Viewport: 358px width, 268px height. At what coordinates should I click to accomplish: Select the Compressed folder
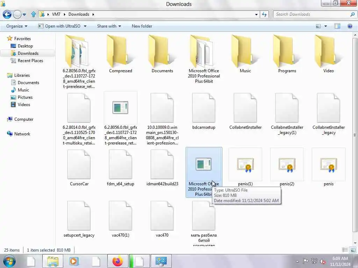point(121,54)
